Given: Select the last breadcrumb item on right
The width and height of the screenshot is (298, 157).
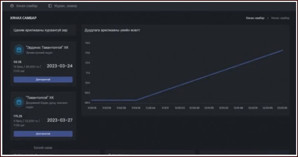Looking at the screenshot, I should coord(279,18).
